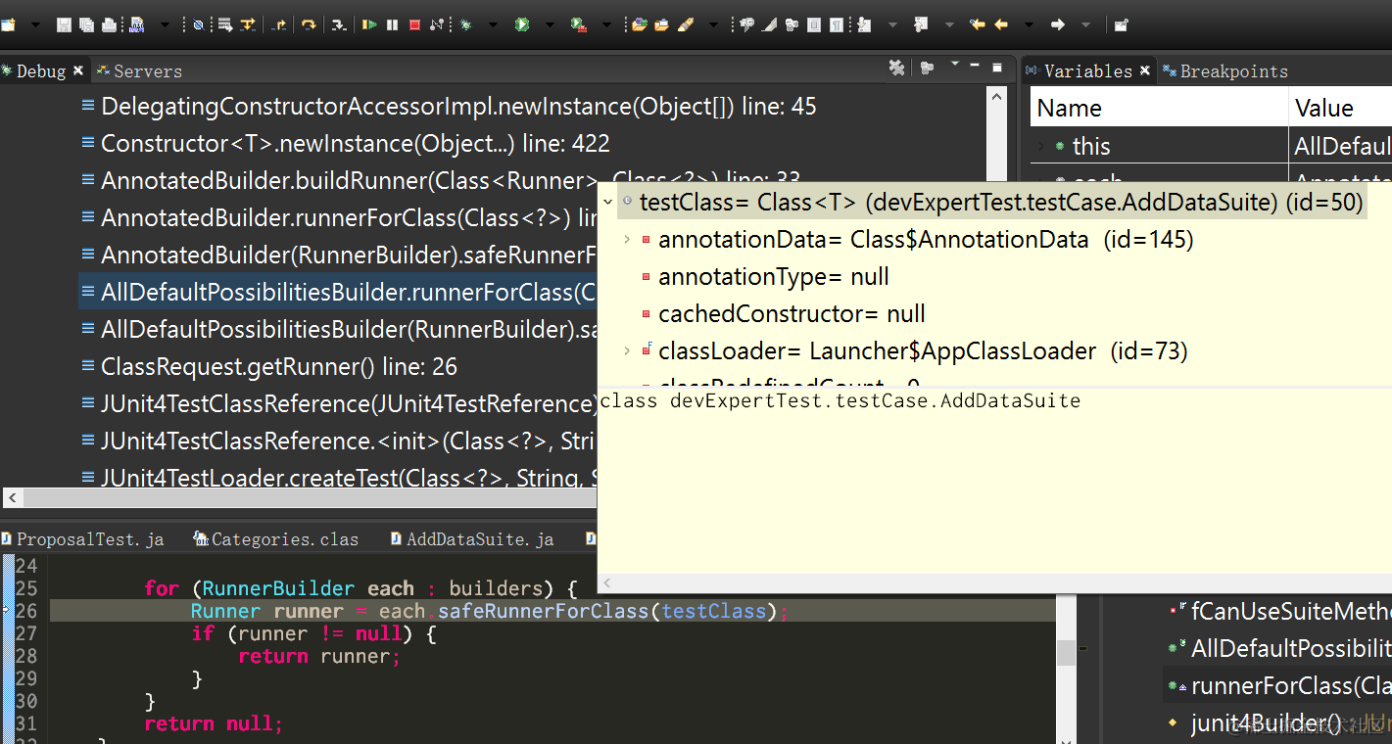This screenshot has width=1392, height=744.
Task: Open the Run launch dropdown arrow
Action: pos(550,25)
